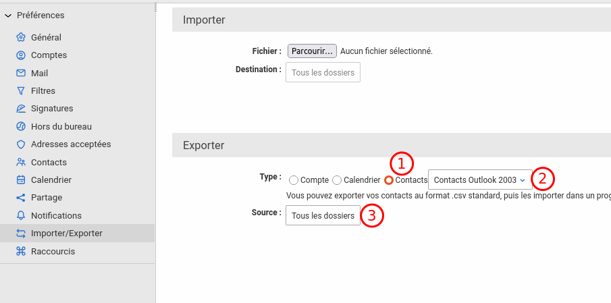The width and height of the screenshot is (611, 303).
Task: Open the Contacts Outlook 2003 format dropdown
Action: click(479, 180)
